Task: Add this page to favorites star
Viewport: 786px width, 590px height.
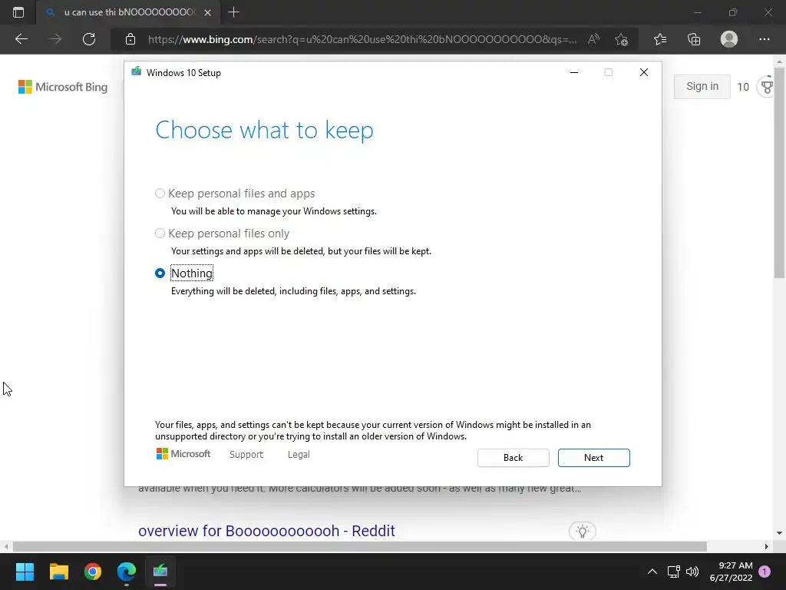Action: (x=622, y=39)
